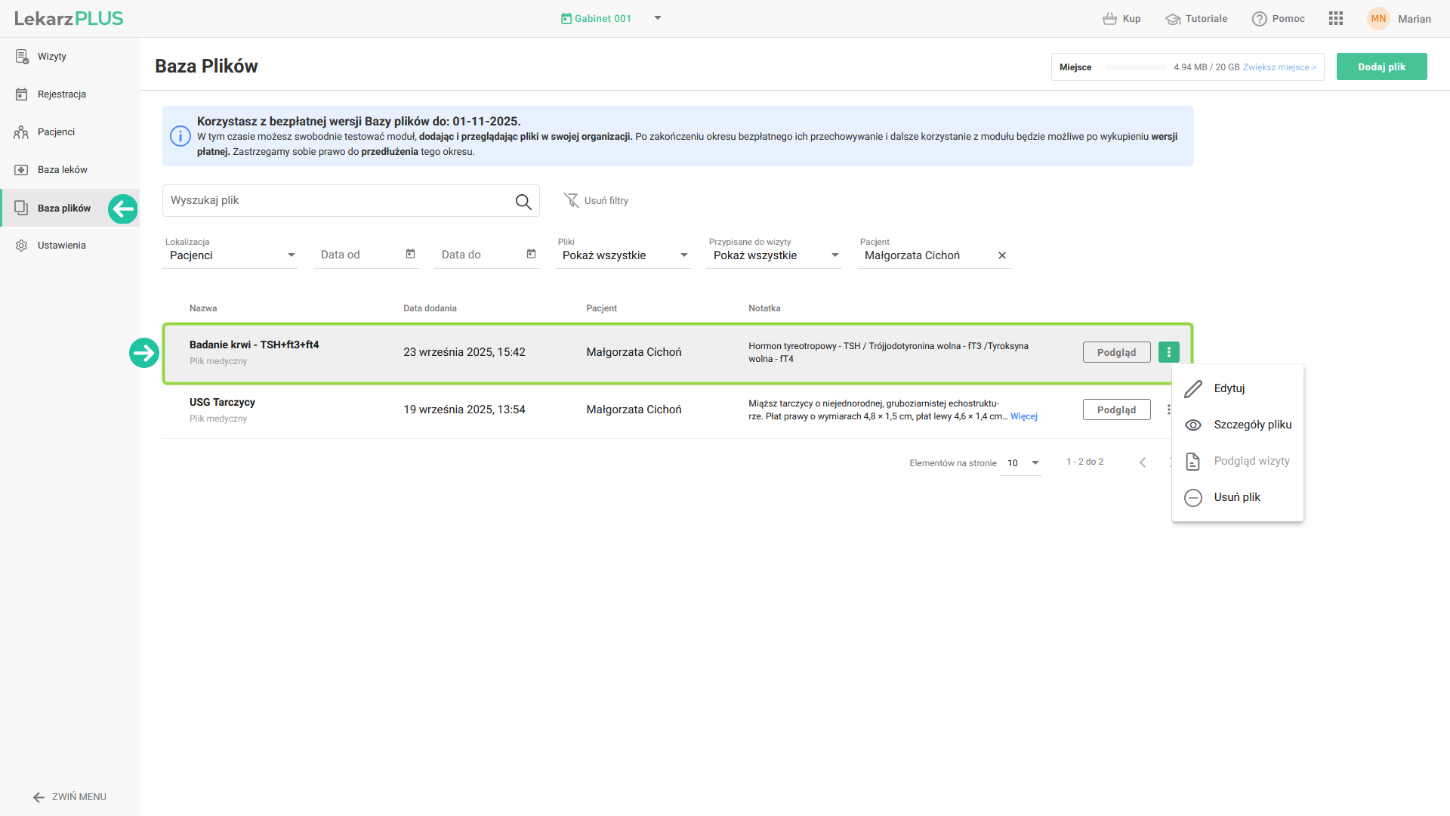Open Baza leków from sidebar

[62, 170]
